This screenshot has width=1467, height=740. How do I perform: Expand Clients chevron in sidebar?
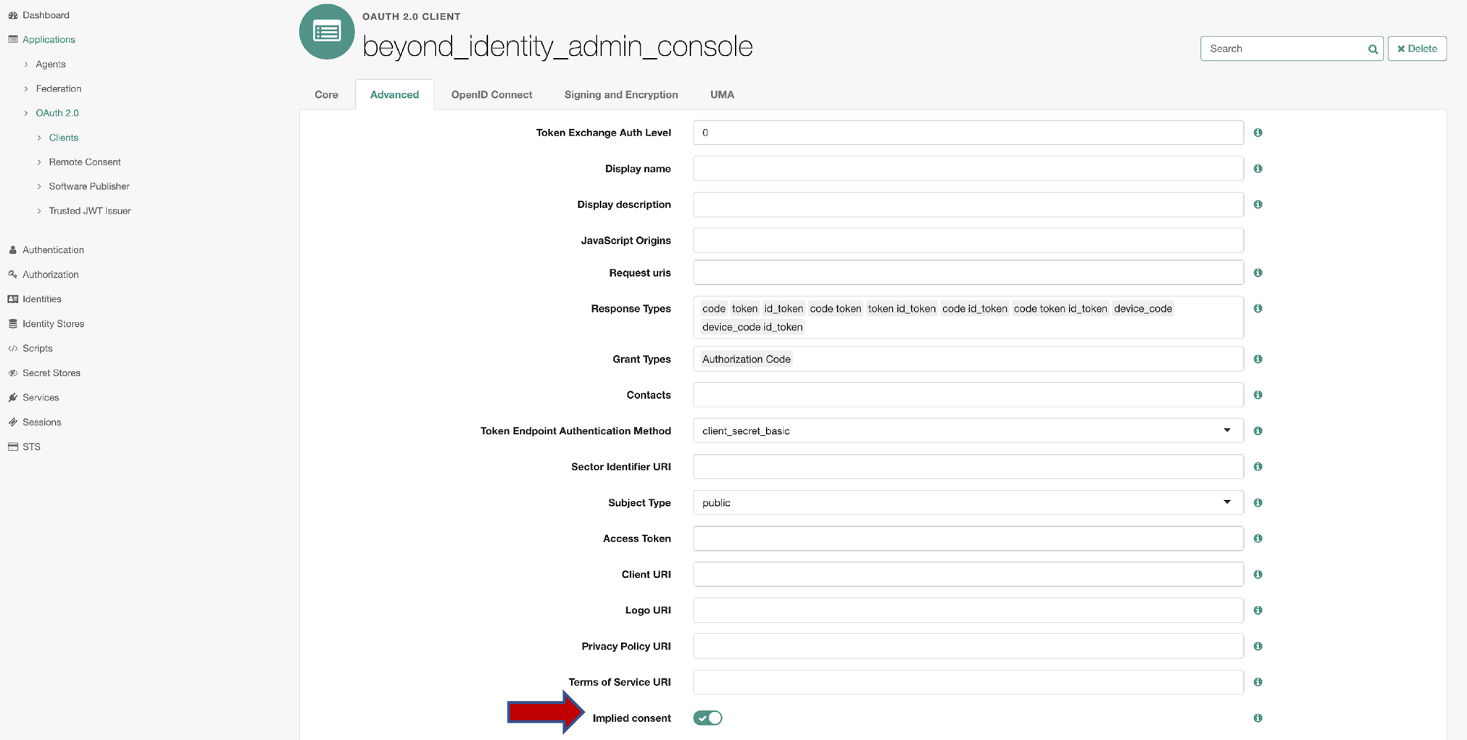click(x=39, y=138)
